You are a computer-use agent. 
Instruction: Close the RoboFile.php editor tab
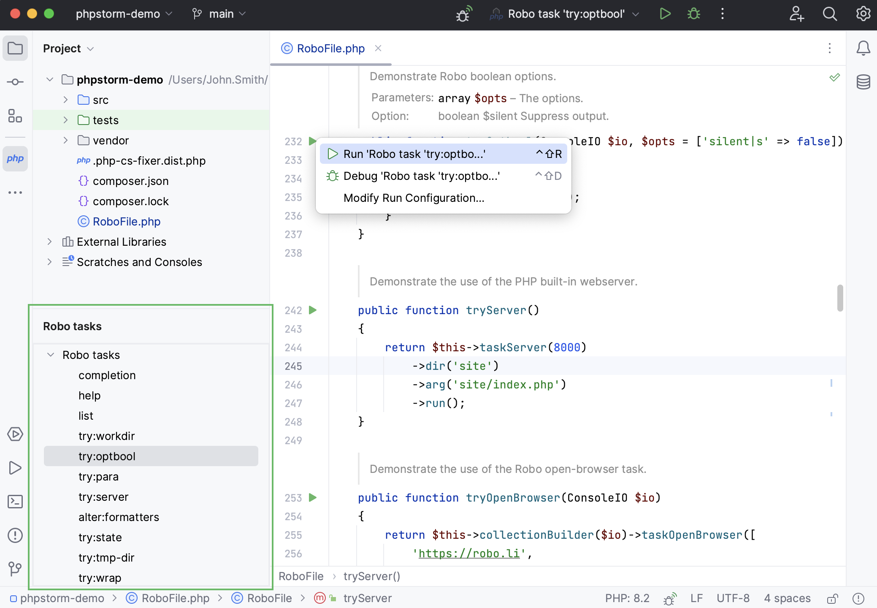tap(378, 48)
